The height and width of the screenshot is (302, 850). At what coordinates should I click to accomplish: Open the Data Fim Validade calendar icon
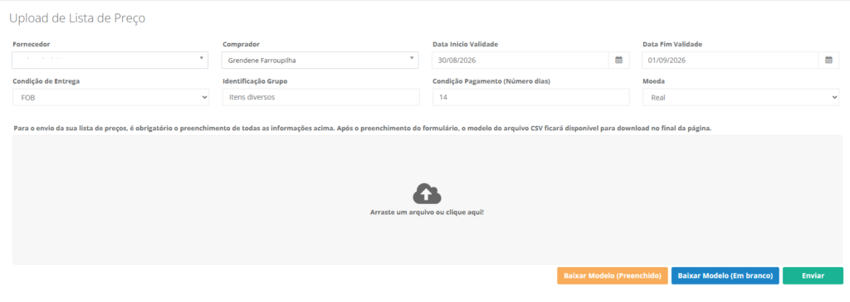828,61
